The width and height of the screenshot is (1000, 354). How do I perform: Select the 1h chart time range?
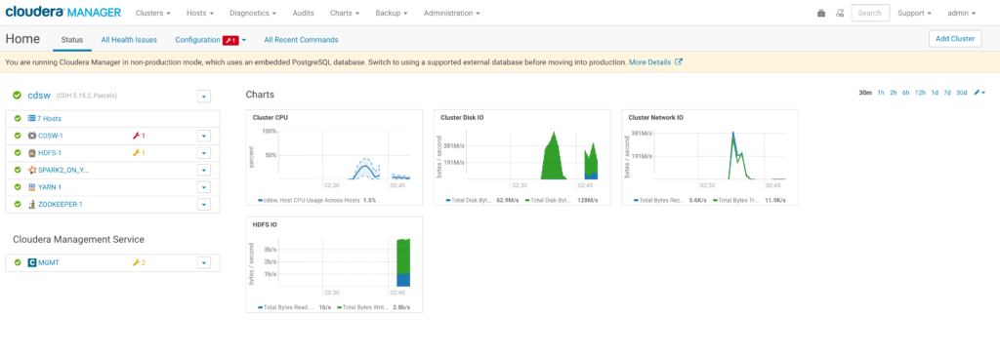(x=881, y=93)
